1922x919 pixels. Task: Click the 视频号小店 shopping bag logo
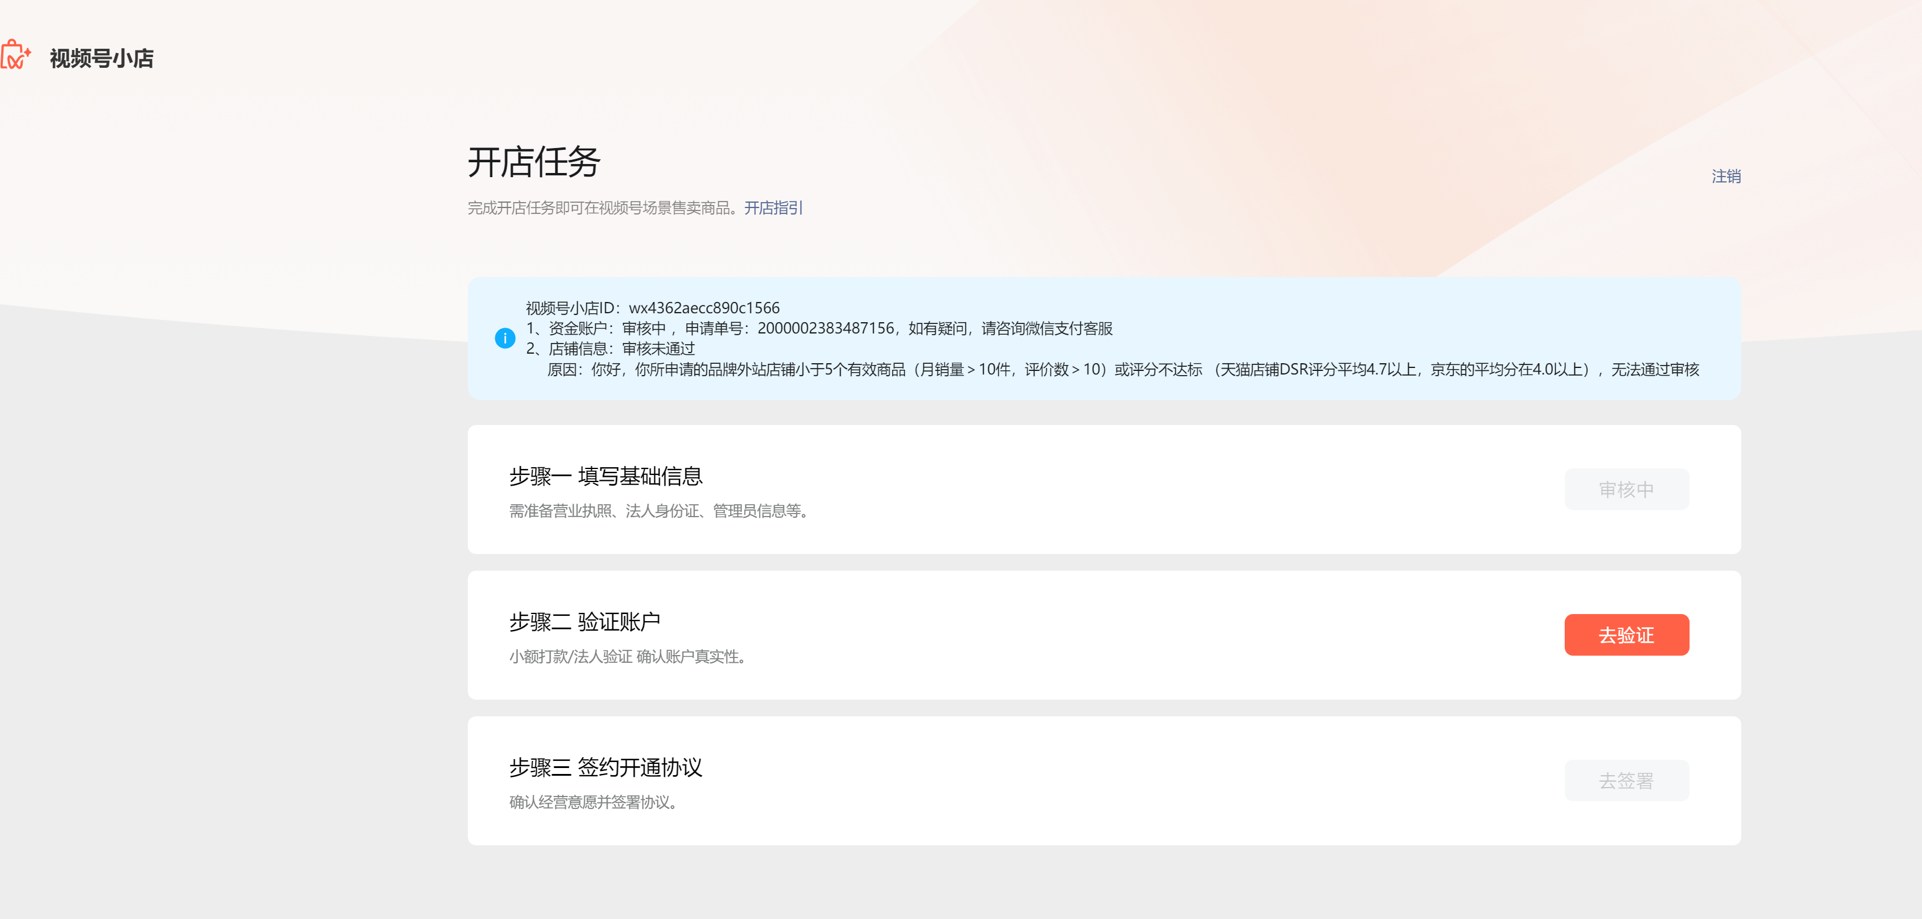15,55
